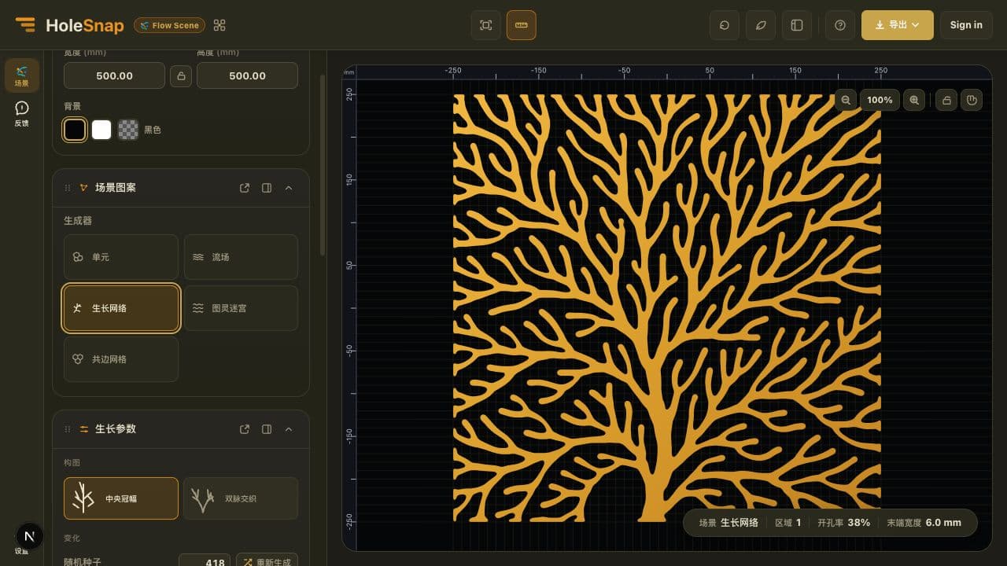Click the 随机种子 label
Image resolution: width=1007 pixels, height=566 pixels.
point(83,562)
